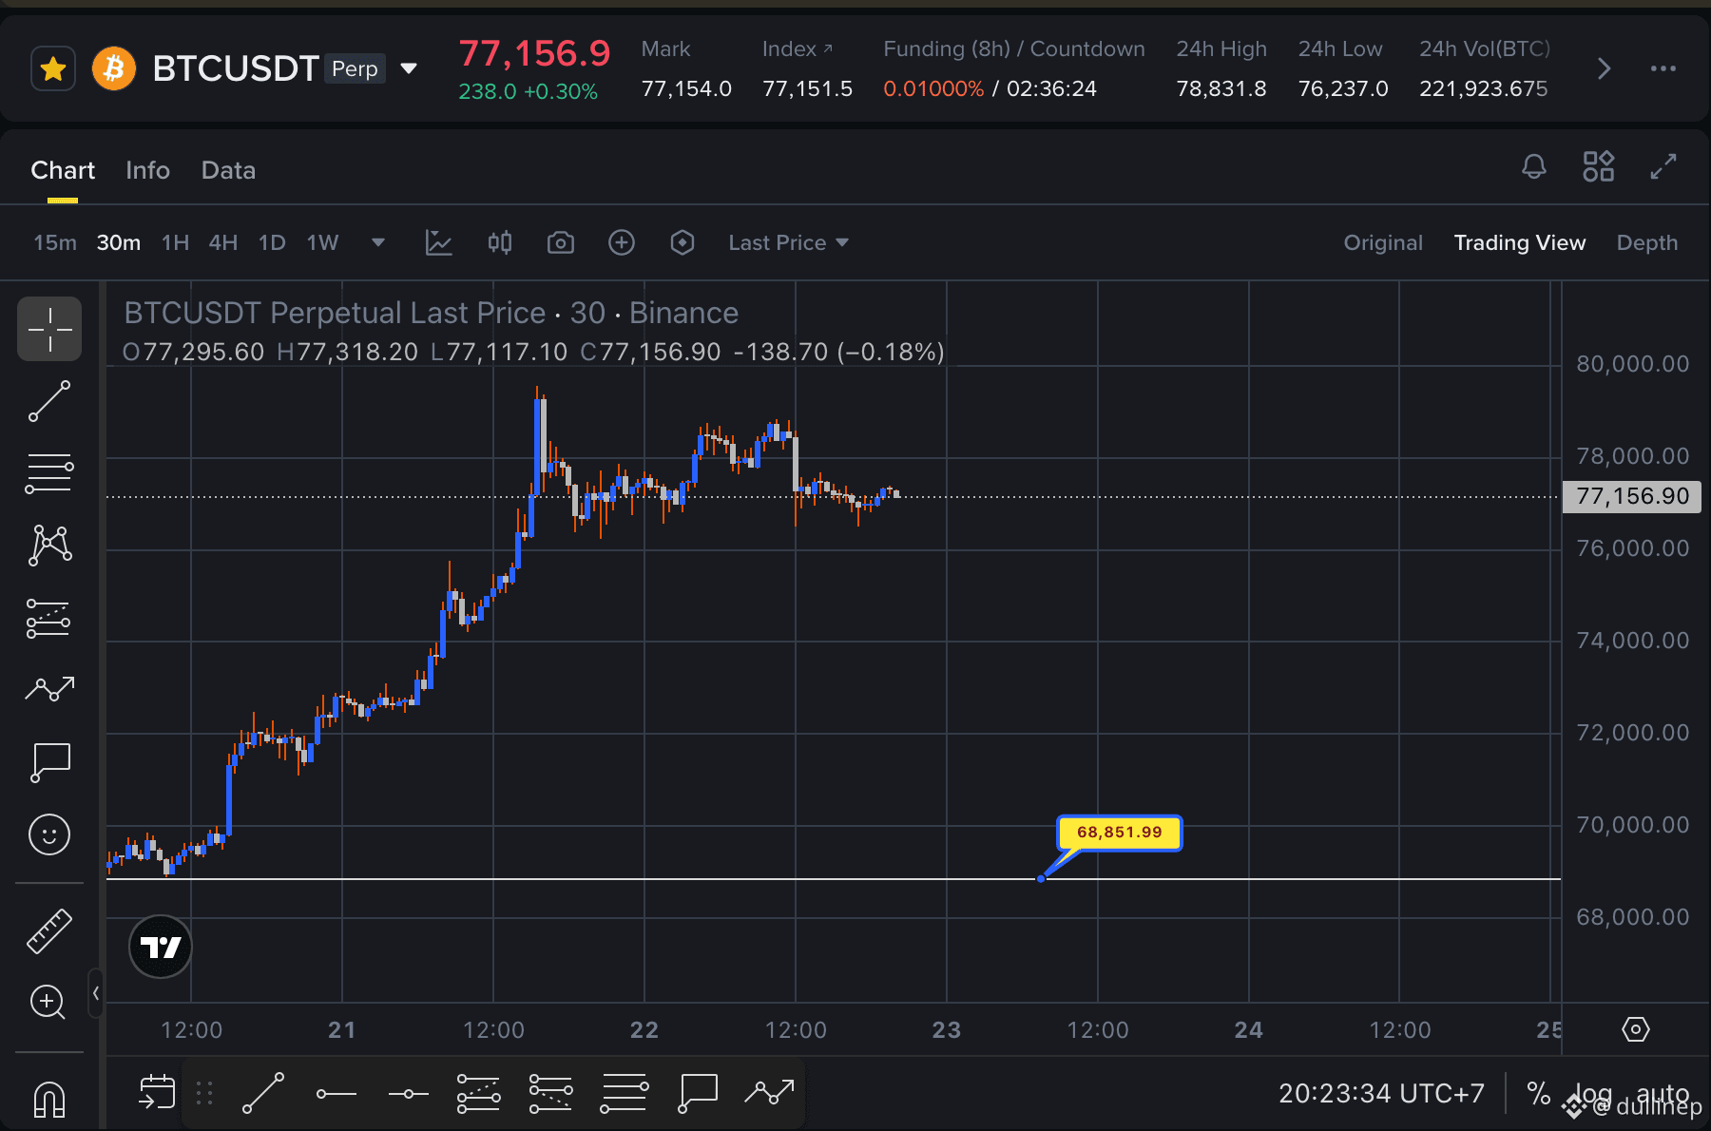This screenshot has height=1131, width=1711.
Task: Open the price scale settings icon
Action: 1635,1029
